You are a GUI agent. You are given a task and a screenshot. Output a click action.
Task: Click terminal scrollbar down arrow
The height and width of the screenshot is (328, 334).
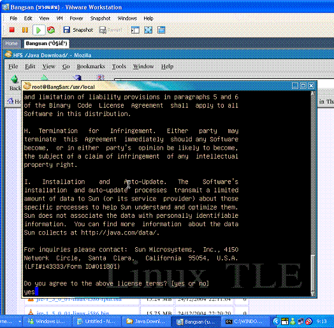click(313, 294)
